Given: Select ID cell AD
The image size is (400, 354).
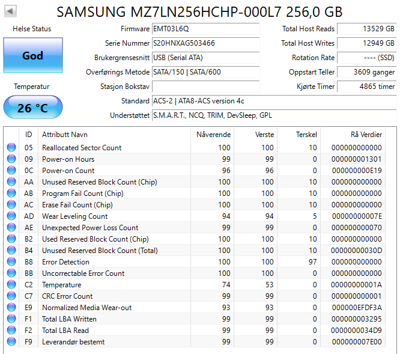Looking at the screenshot, I should (x=29, y=216).
